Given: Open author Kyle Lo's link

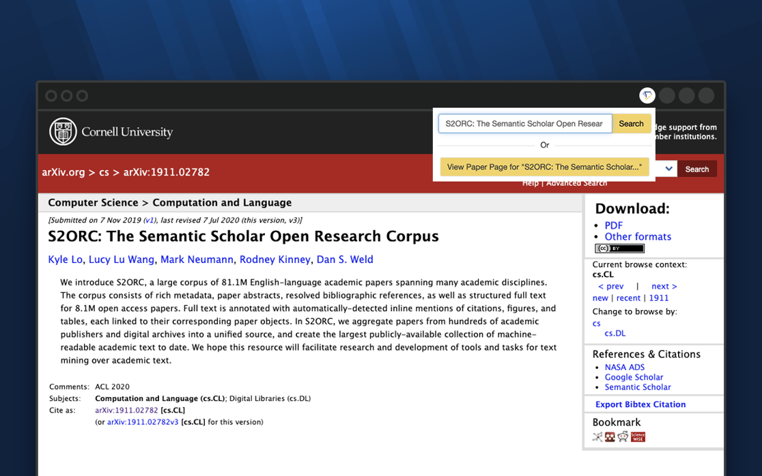Looking at the screenshot, I should click(65, 260).
